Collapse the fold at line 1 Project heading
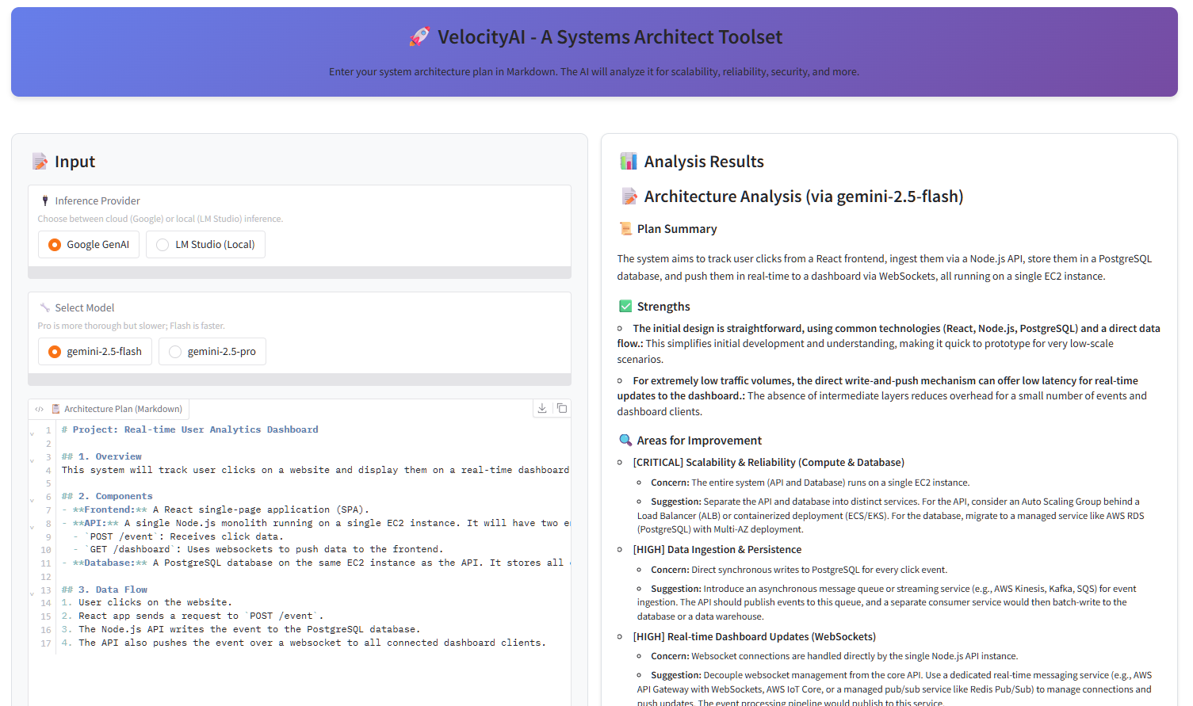1193x706 pixels. tap(32, 434)
